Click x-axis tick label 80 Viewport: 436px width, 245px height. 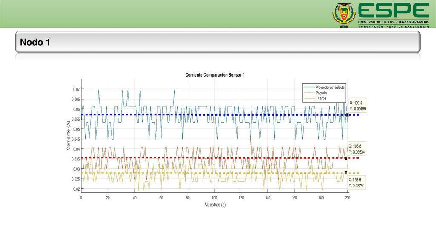pos(188,198)
